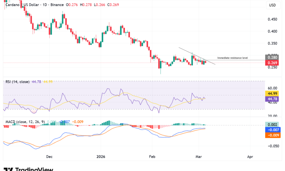Viewport: 285px width, 171px height.
Task: Click the TradingView logo
Action: pos(28,168)
